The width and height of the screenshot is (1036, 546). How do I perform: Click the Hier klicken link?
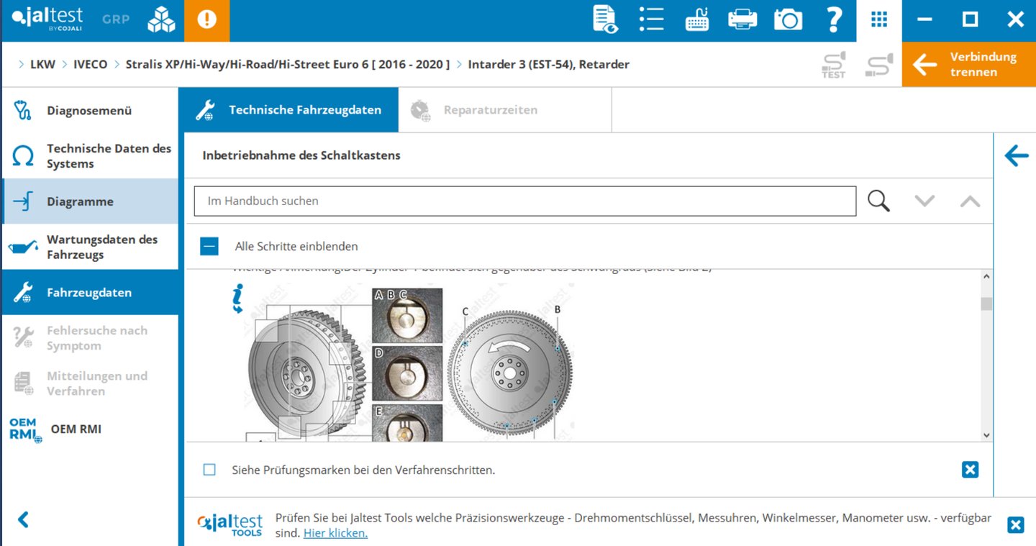coord(335,533)
